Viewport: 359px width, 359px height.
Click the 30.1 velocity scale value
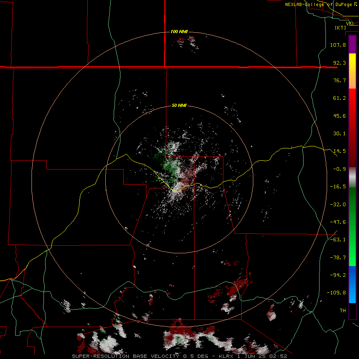(339, 134)
